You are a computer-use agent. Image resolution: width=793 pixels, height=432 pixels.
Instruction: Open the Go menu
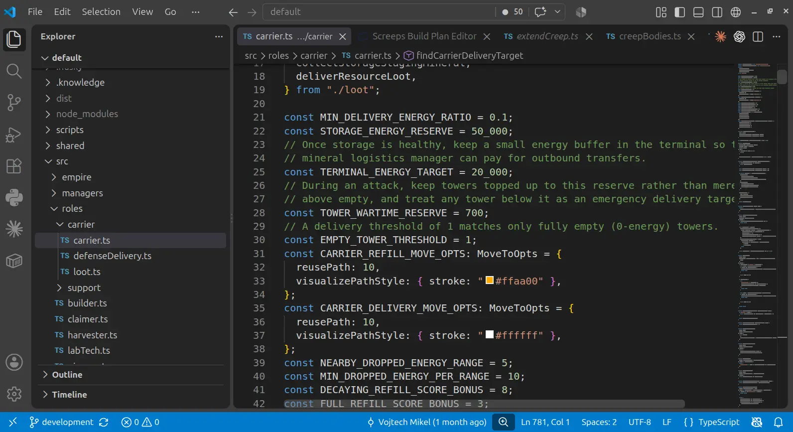170,12
